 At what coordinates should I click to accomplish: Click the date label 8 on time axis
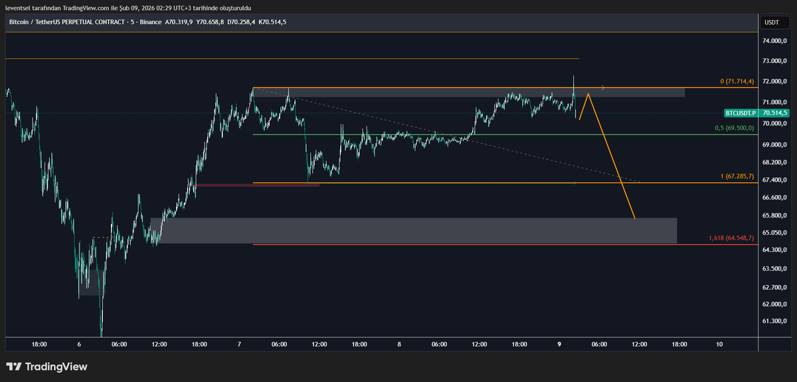[399, 345]
